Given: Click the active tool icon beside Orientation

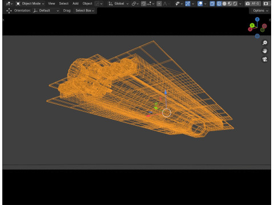Looking at the screenshot, I should [9, 11].
